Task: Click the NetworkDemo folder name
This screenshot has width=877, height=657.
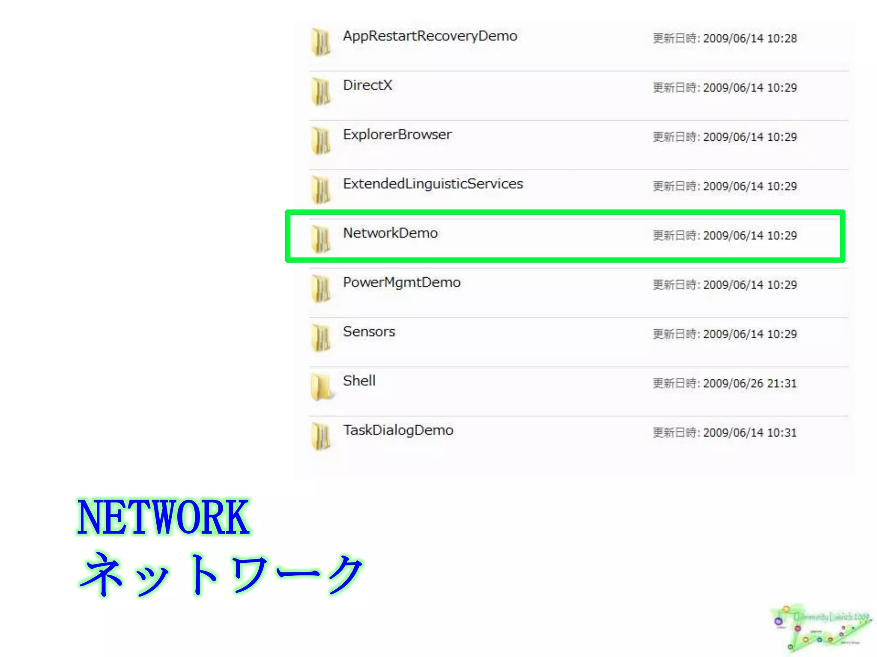Action: pyautogui.click(x=390, y=233)
